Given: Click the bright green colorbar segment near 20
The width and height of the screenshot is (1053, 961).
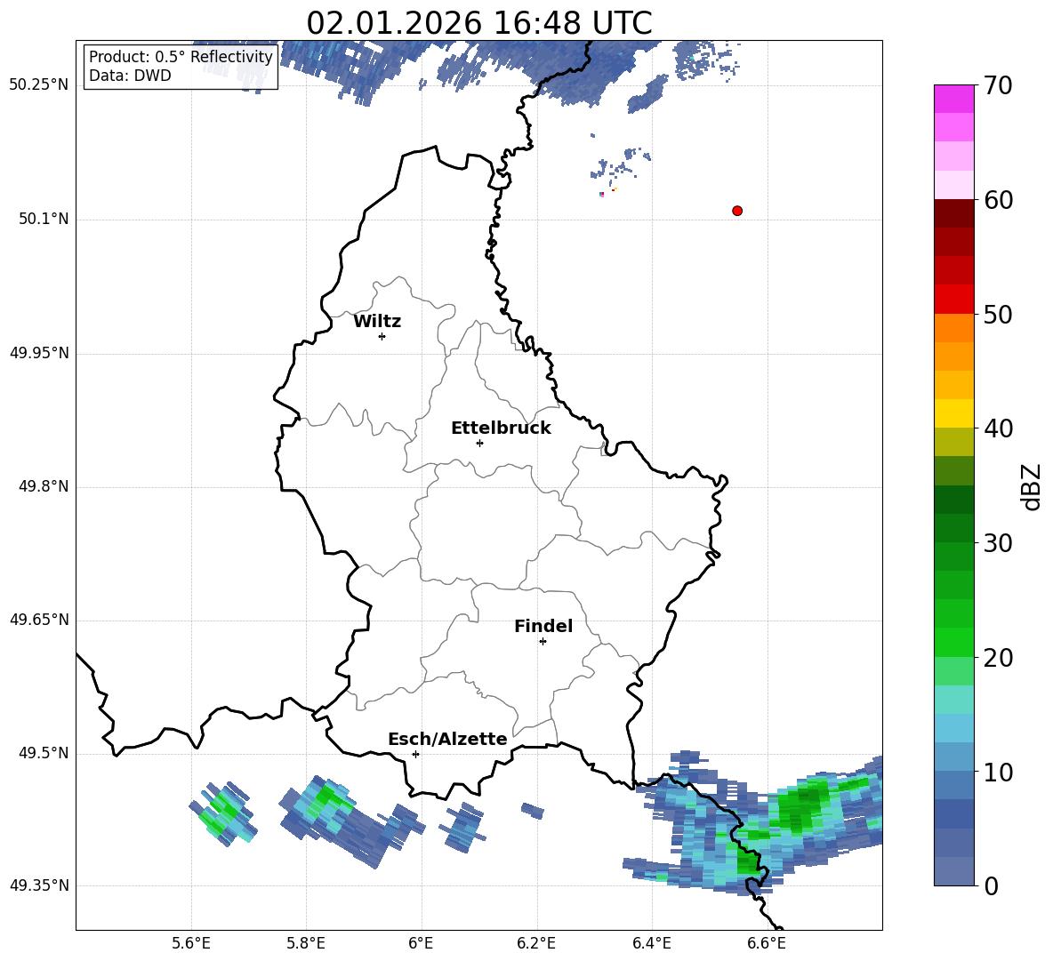Looking at the screenshot, I should (x=953, y=642).
